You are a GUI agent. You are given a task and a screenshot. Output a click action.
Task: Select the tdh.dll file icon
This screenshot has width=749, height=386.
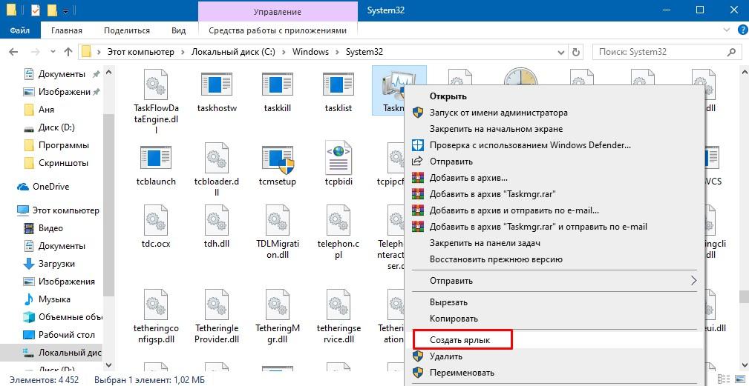pos(217,221)
